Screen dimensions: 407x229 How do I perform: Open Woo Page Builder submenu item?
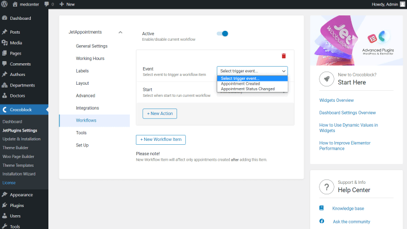[18, 156]
